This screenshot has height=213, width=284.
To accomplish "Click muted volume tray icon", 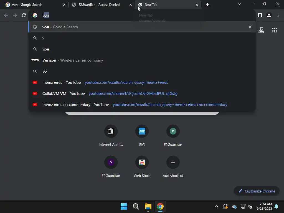I will point(250,206).
